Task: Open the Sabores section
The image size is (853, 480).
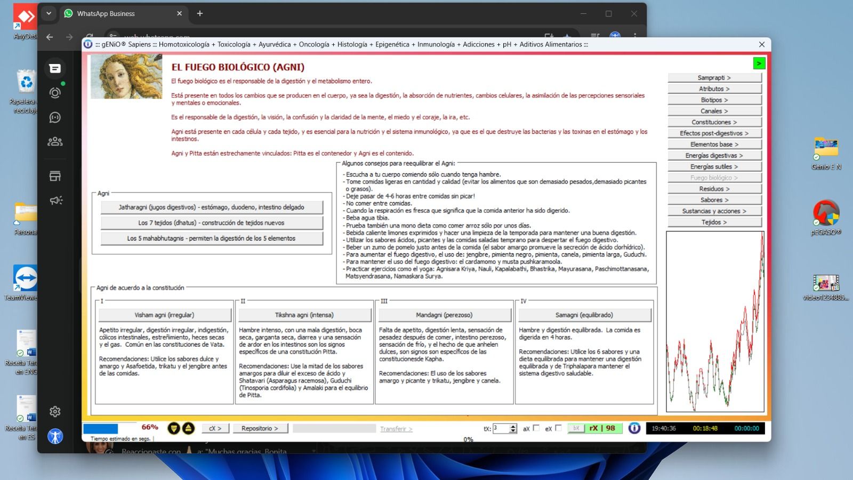Action: 714,200
